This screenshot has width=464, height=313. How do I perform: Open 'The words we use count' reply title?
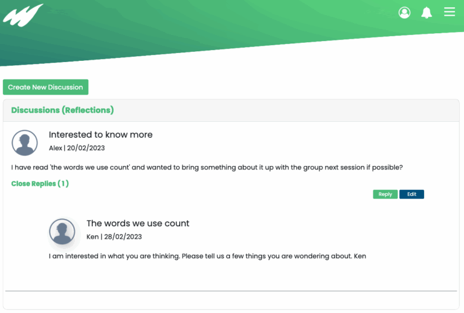coord(138,223)
